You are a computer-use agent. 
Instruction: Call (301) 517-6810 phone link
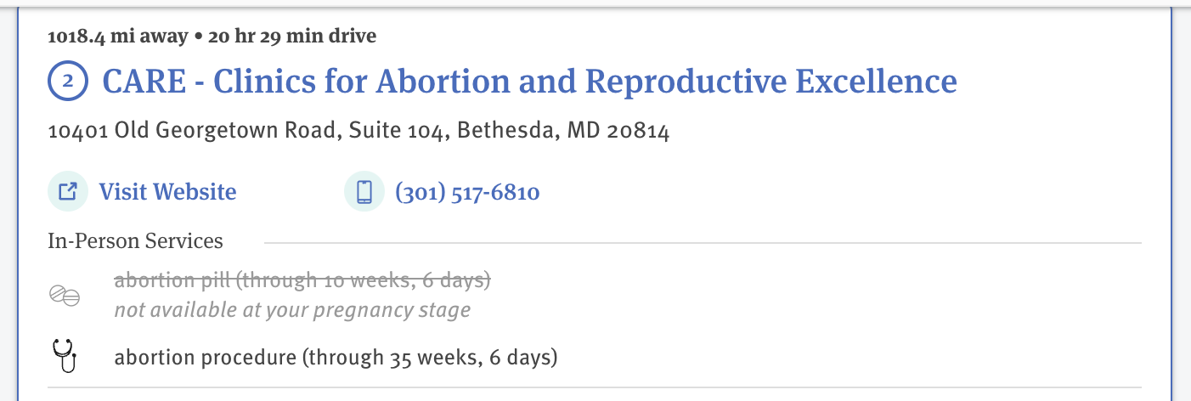467,192
